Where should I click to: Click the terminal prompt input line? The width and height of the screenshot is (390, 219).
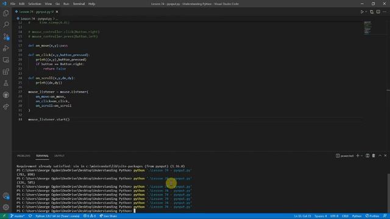pyautogui.click(x=76, y=211)
